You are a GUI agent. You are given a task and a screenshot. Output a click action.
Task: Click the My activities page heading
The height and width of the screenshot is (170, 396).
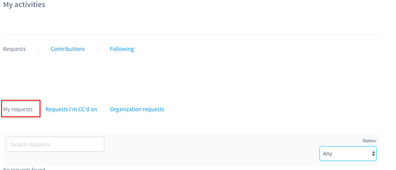click(24, 5)
